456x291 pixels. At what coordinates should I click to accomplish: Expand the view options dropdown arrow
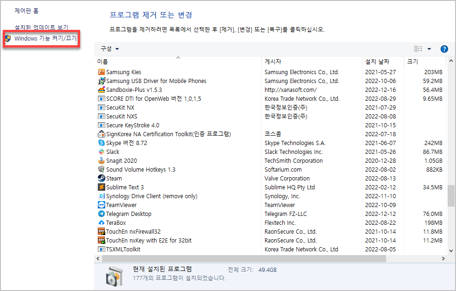pyautogui.click(x=429, y=49)
